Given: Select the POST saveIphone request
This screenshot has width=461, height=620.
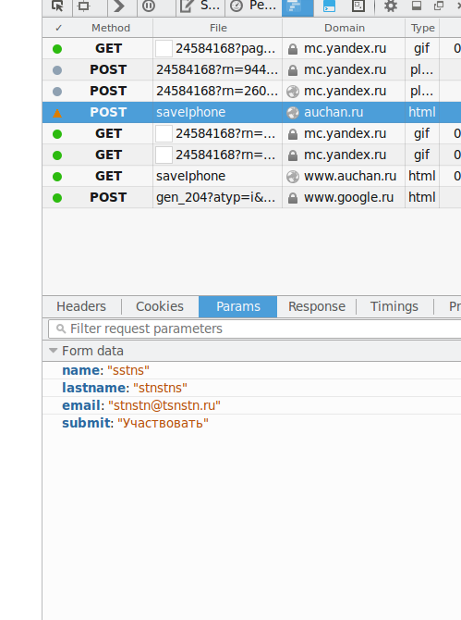Looking at the screenshot, I should pos(252,112).
